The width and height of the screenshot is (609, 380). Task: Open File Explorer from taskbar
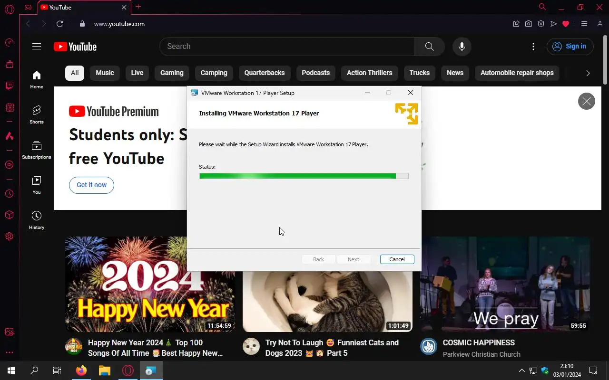point(105,370)
